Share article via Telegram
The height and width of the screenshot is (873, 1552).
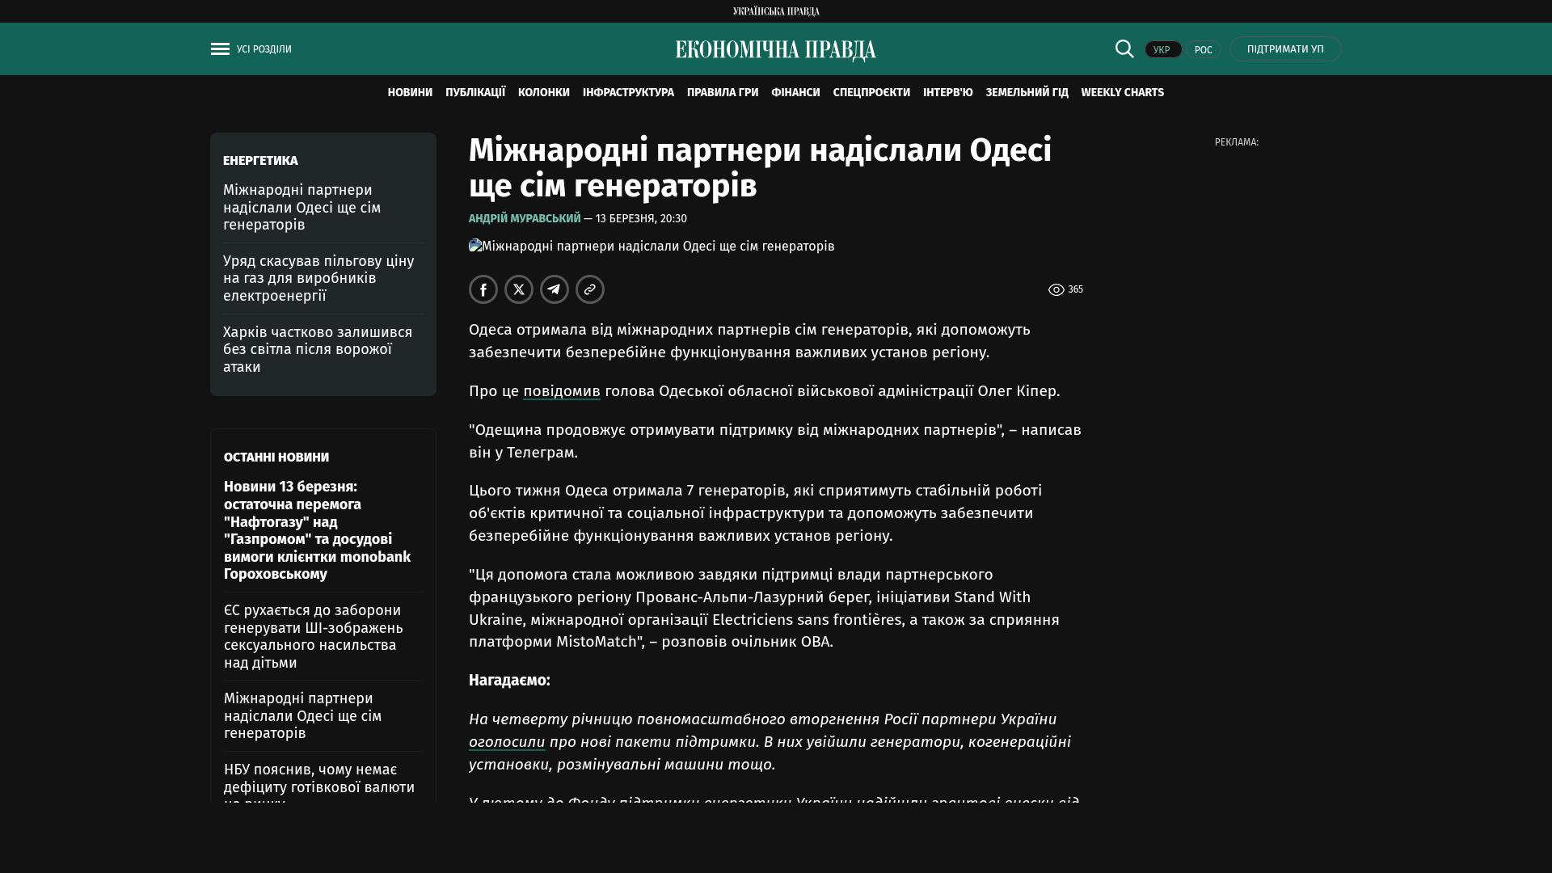pyautogui.click(x=555, y=289)
